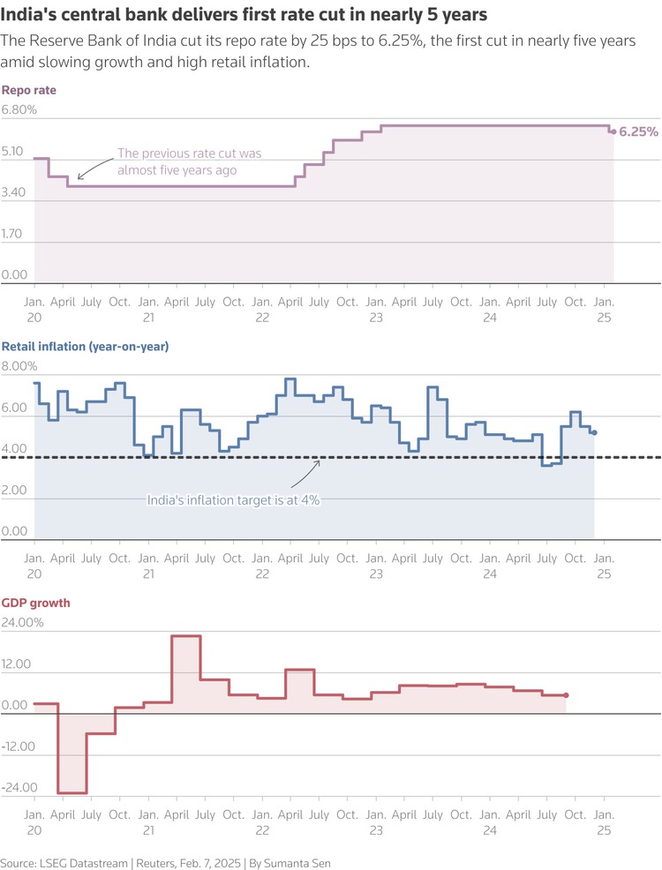
Task: Select the "Retail inflation (year-on-year)" chart title
Action: (x=85, y=347)
